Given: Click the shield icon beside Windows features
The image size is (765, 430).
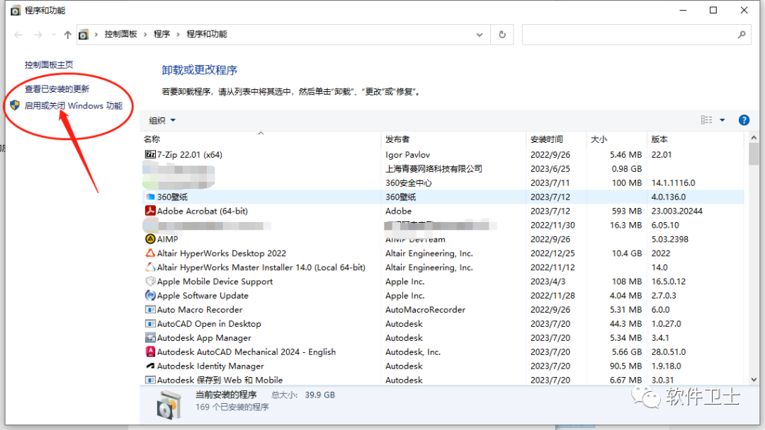Looking at the screenshot, I should coord(15,105).
